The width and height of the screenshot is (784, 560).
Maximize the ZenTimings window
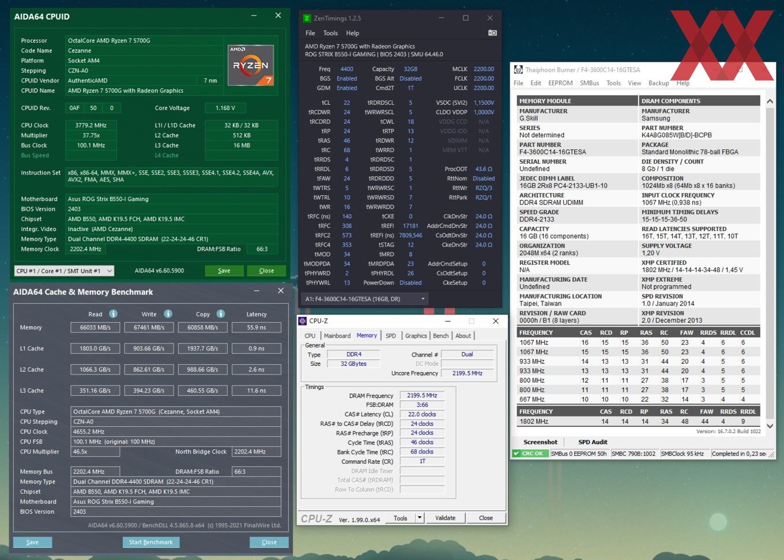tap(466, 18)
